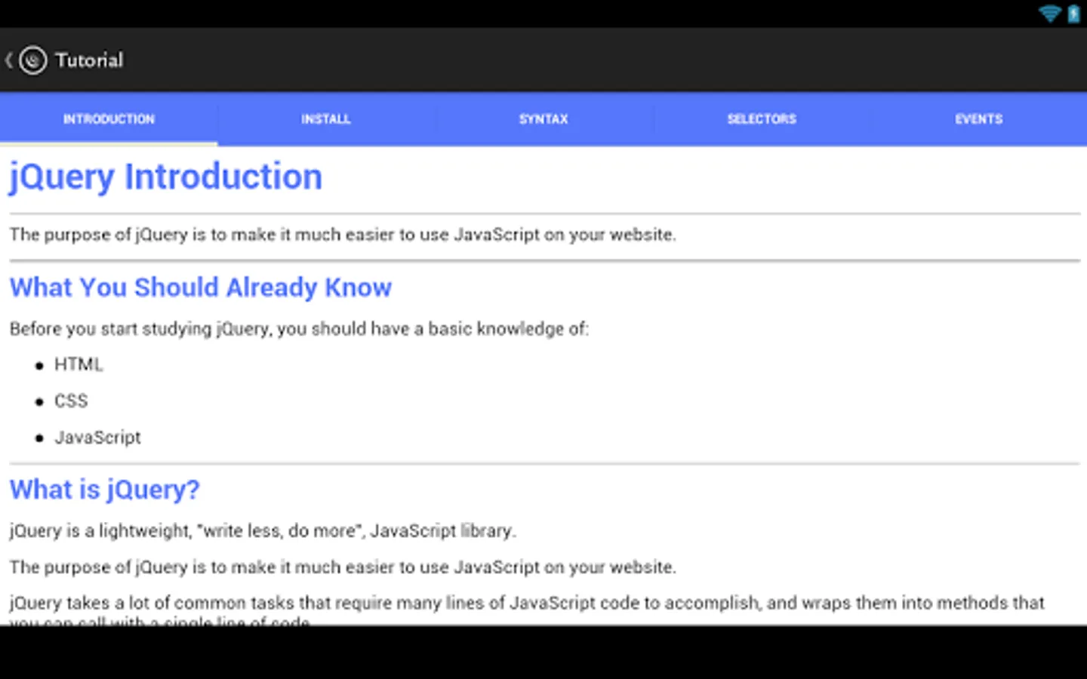
Task: Open the Syntax tab
Action: point(543,119)
